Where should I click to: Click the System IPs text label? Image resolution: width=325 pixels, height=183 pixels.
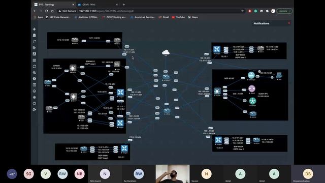[x=263, y=94]
